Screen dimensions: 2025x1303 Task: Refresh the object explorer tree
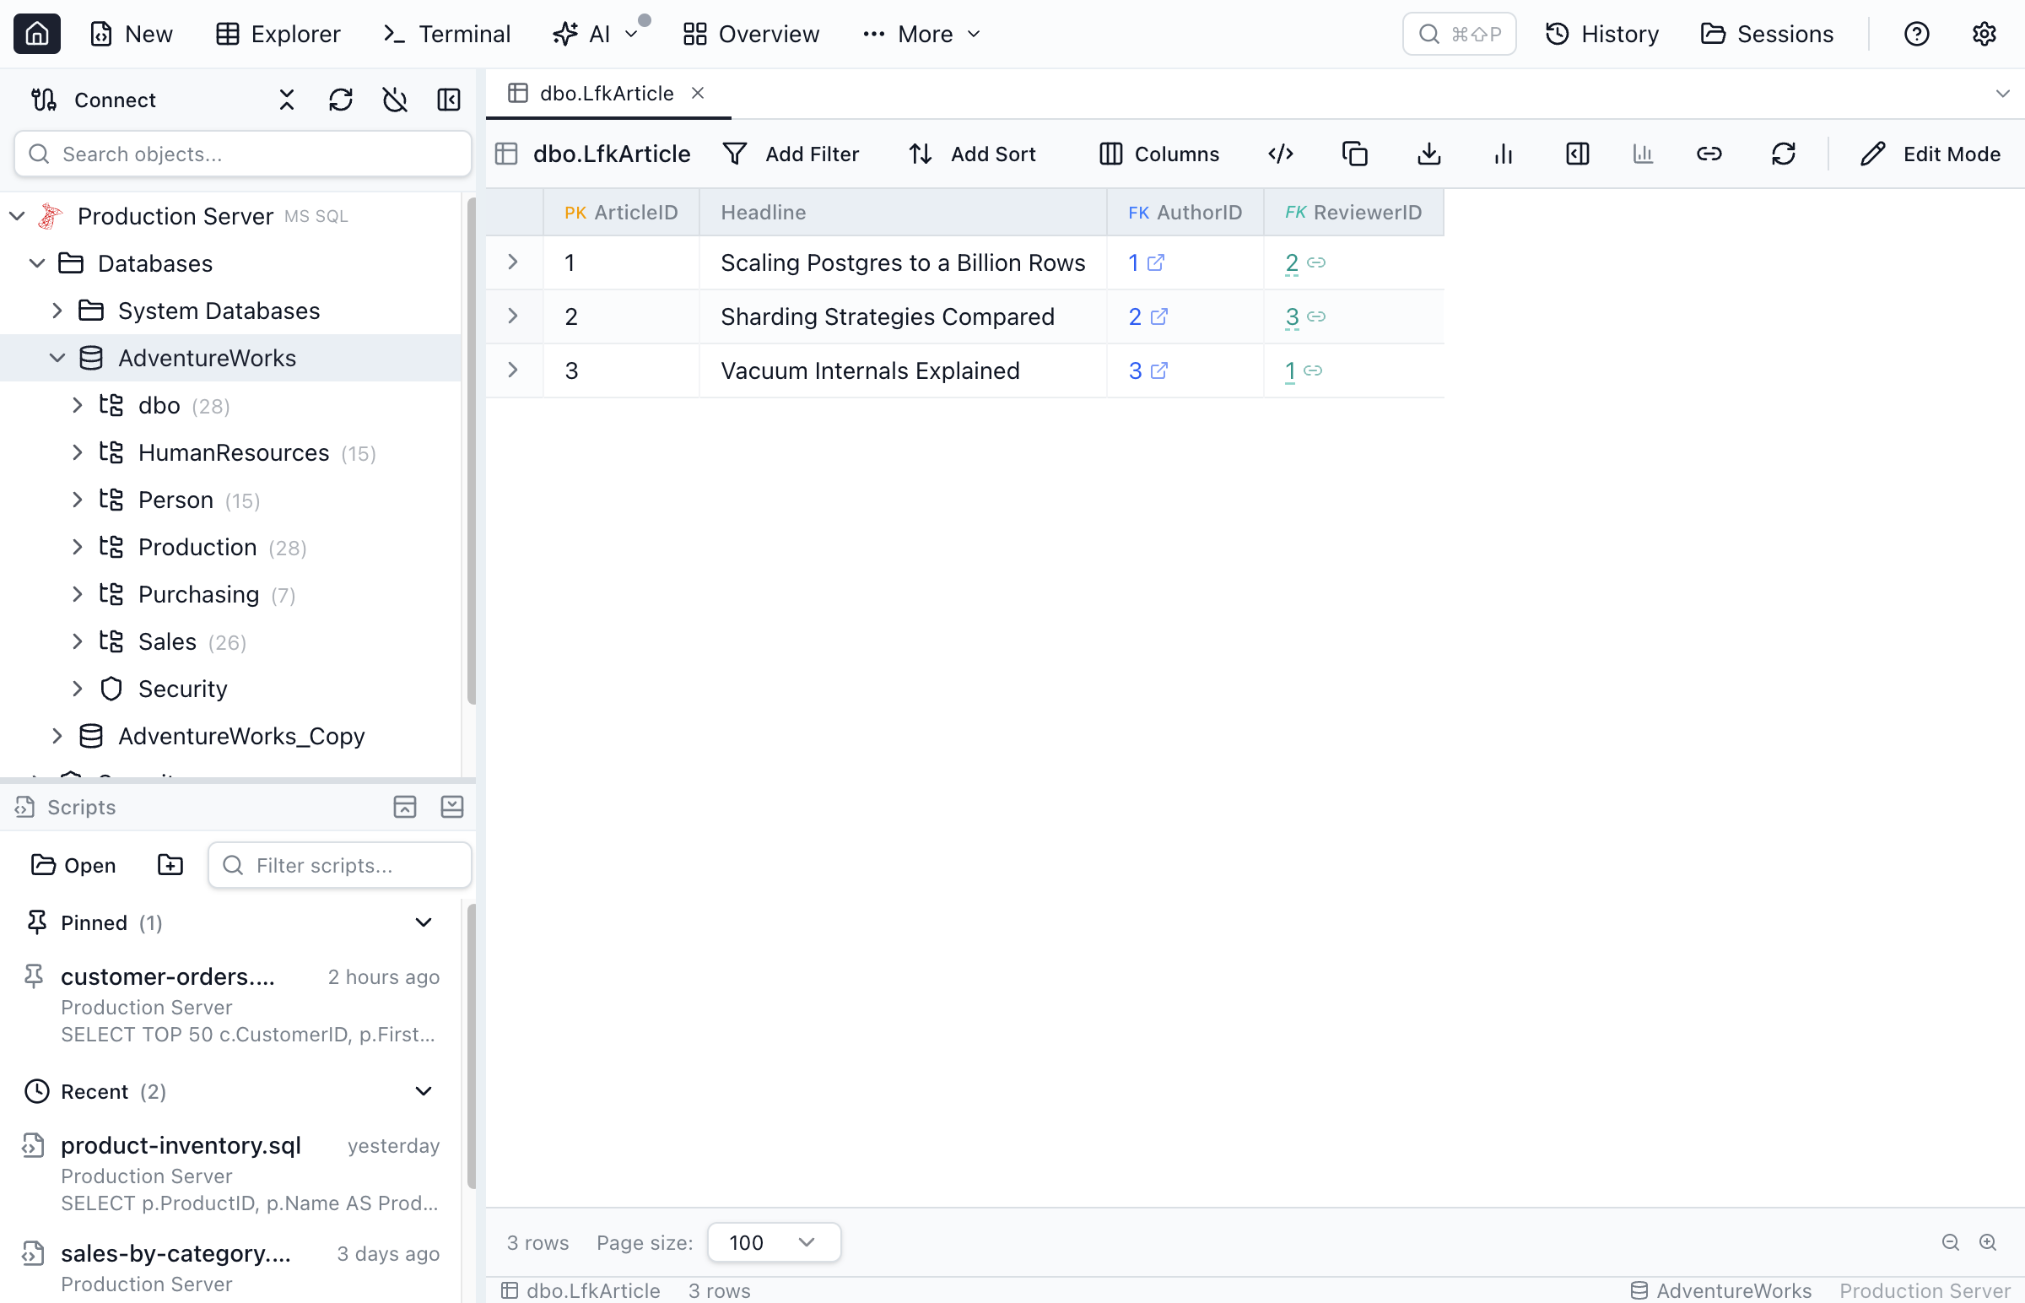click(341, 100)
